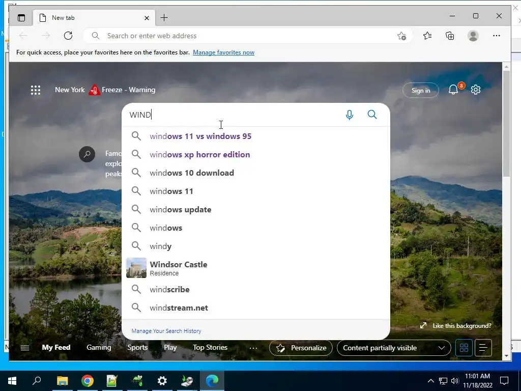Show hidden system tray icons chevron
The image size is (521, 391).
[430, 381]
